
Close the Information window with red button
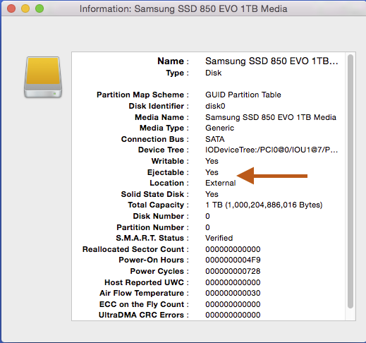click(11, 8)
